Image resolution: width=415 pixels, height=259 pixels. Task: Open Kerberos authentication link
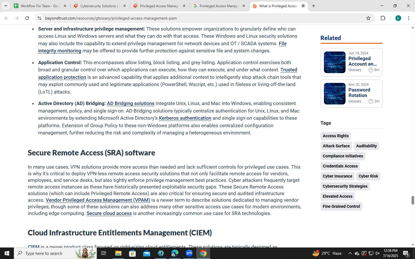click(185, 118)
